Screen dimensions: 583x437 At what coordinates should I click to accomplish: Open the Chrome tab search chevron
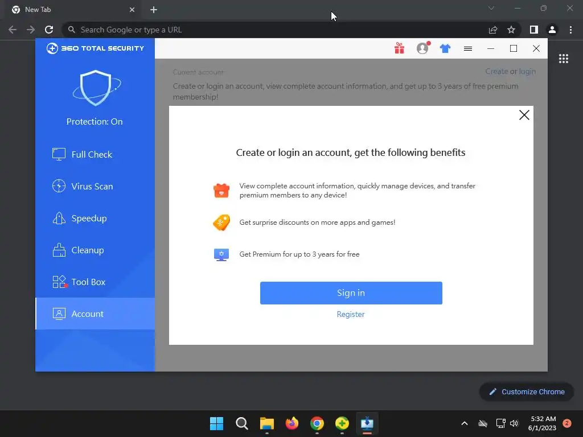pyautogui.click(x=491, y=8)
